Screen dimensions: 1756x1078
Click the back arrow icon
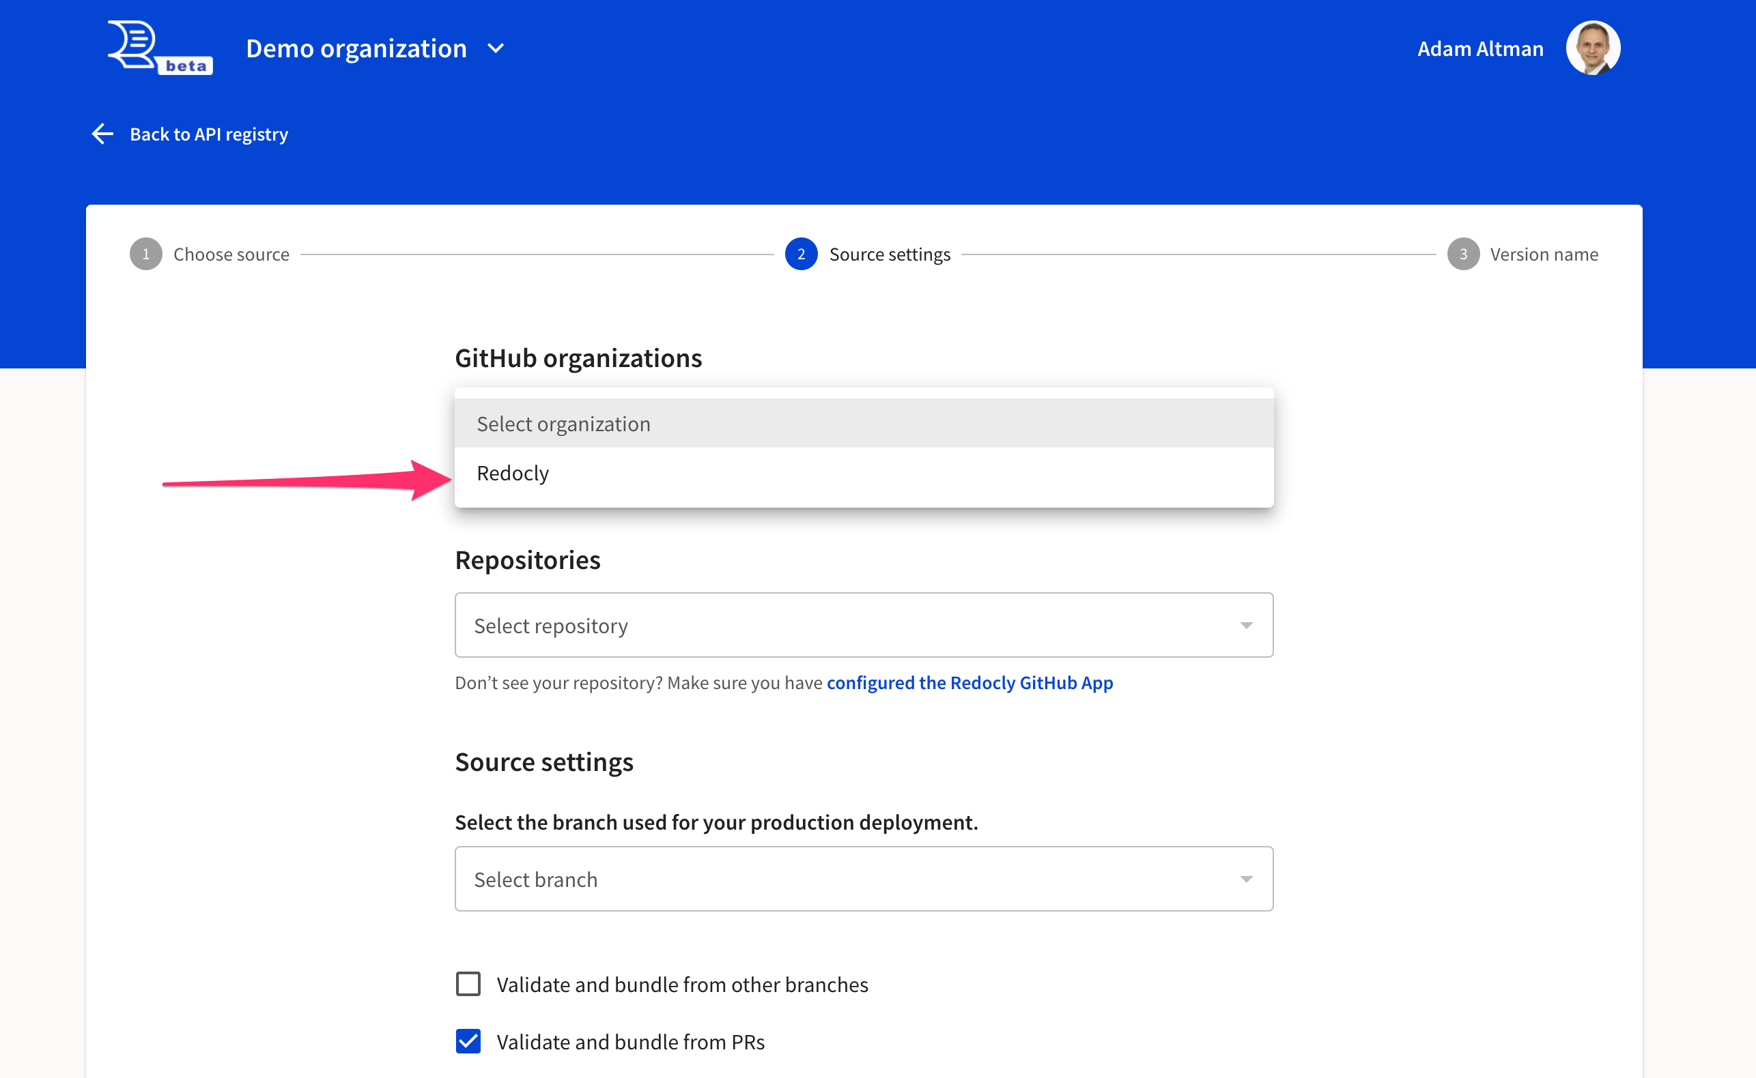coord(102,134)
